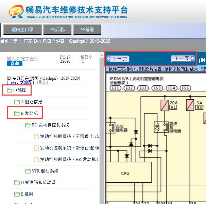Image resolution: width=206 pixels, height=204 pixels.
Task: Click the folder icon beside EC 发动机控制系统
Action: (28, 125)
